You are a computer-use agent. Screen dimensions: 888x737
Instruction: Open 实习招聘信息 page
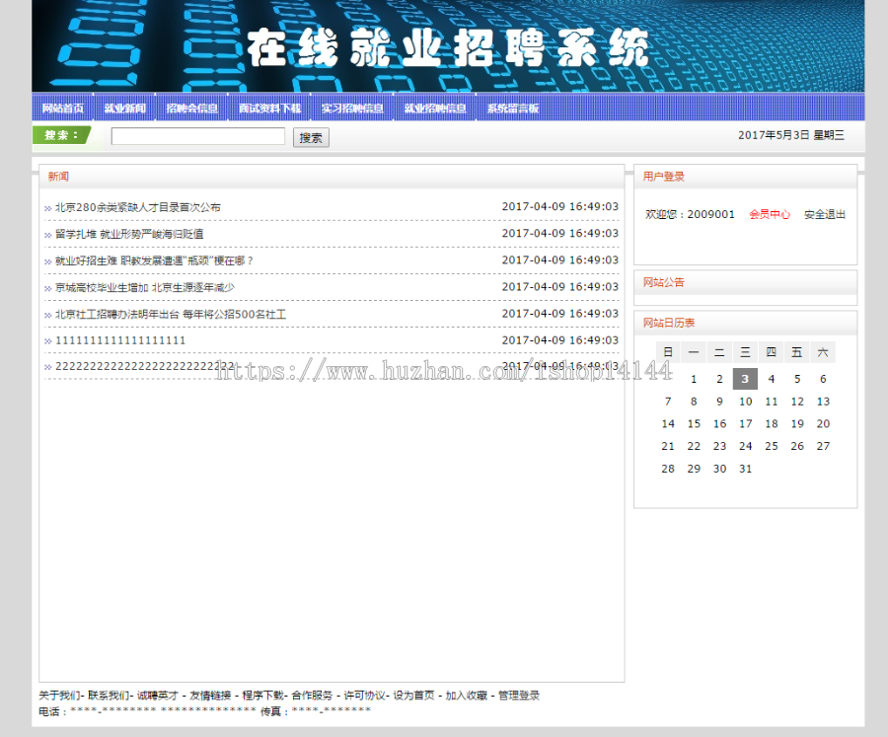352,109
